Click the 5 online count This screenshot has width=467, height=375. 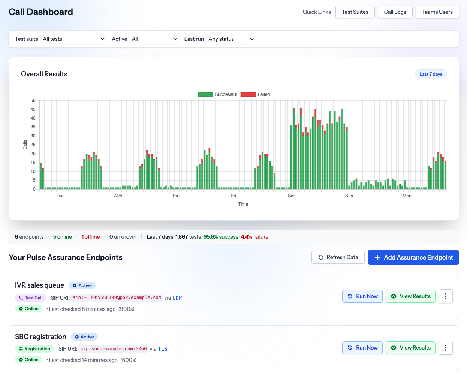point(62,237)
